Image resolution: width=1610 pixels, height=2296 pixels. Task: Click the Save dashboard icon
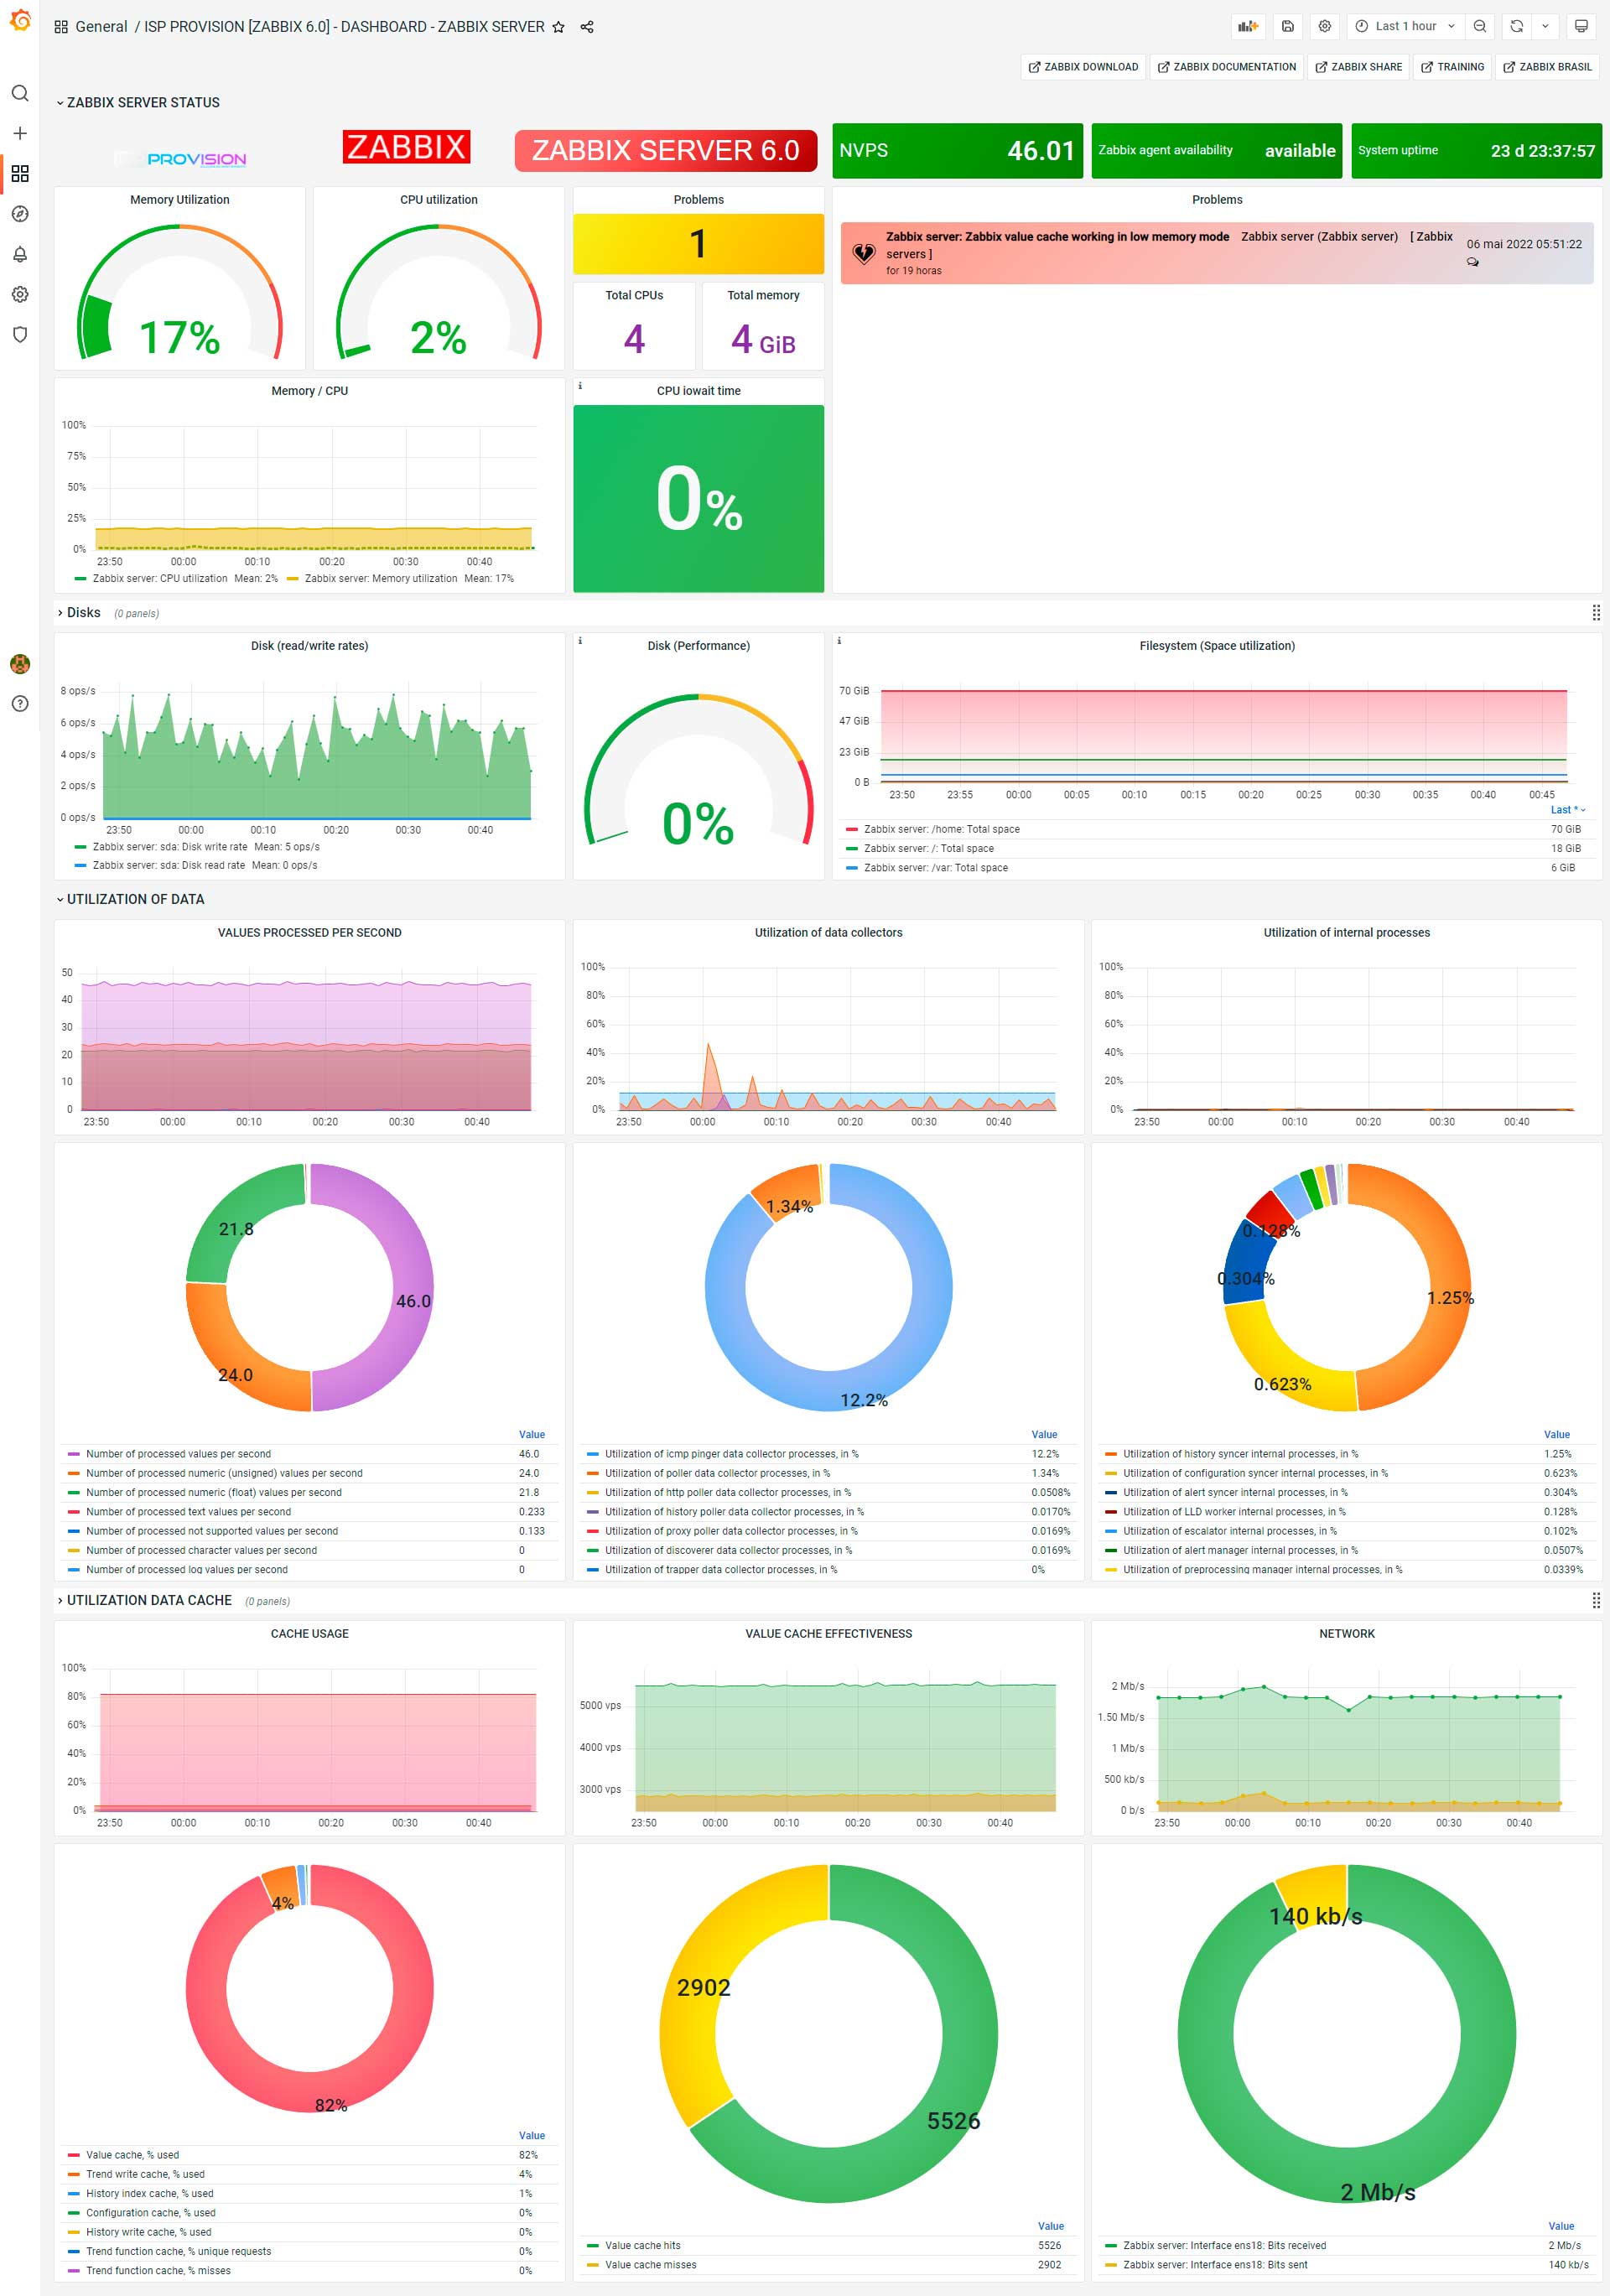[x=1288, y=27]
